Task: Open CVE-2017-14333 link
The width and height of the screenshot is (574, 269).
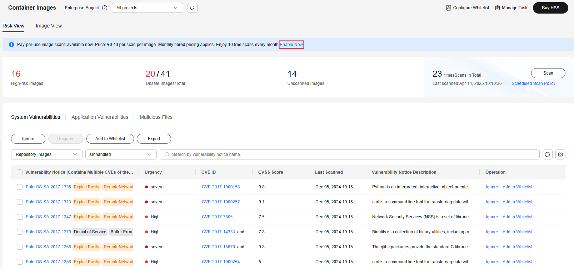Action: click(x=218, y=232)
